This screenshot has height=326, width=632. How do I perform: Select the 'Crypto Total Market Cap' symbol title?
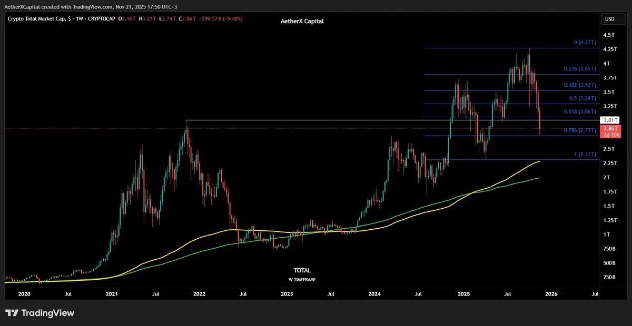point(36,19)
